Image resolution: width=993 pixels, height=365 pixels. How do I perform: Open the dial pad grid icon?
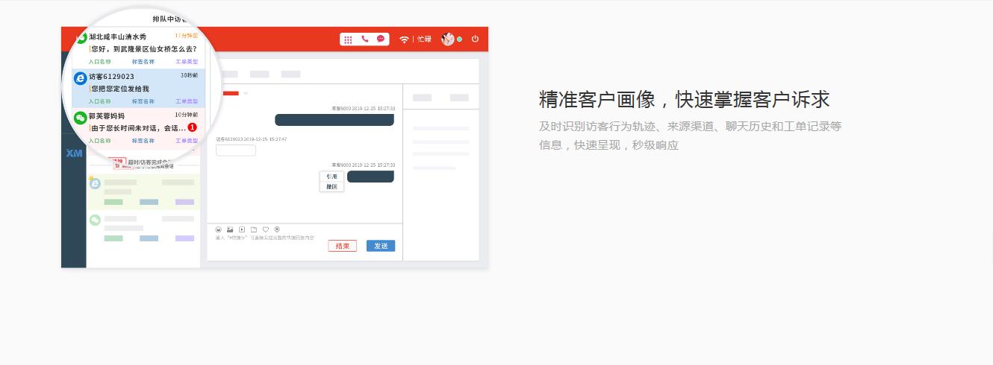(349, 39)
